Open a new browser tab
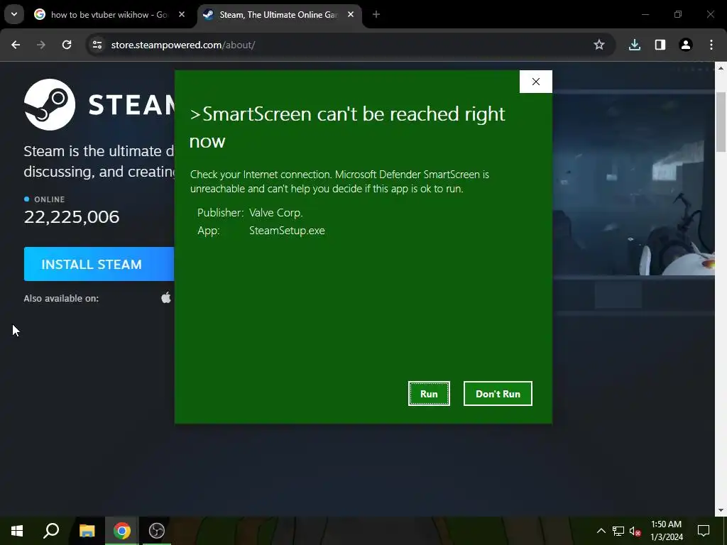The width and height of the screenshot is (727, 545). (x=376, y=14)
